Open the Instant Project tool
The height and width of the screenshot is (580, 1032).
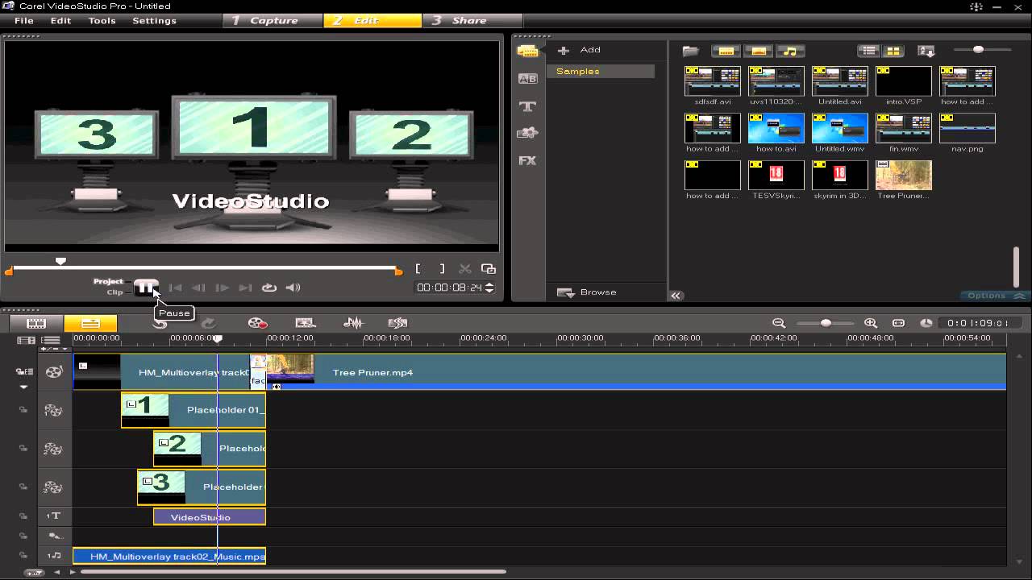305,323
